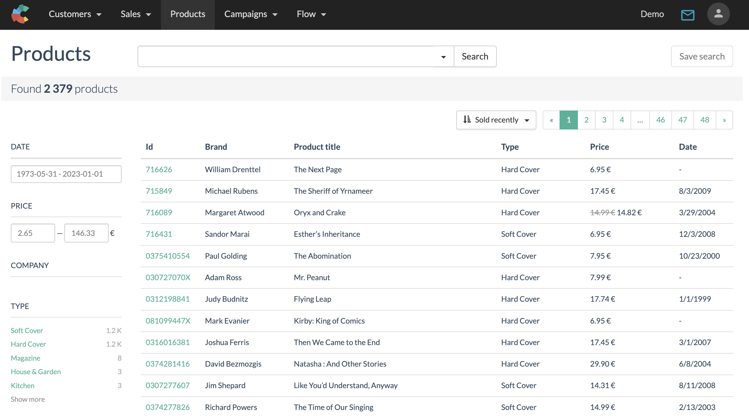Click the Colorful Pinwheel app logo icon
This screenshot has height=416, width=749.
click(x=20, y=14)
